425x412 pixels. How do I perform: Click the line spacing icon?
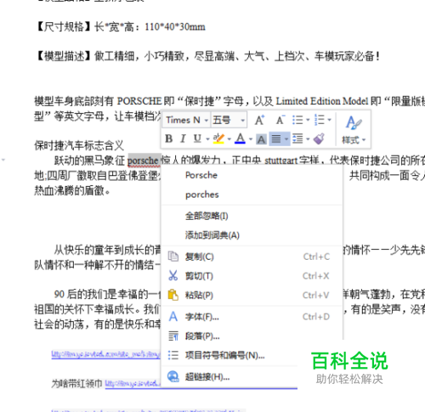(297, 138)
